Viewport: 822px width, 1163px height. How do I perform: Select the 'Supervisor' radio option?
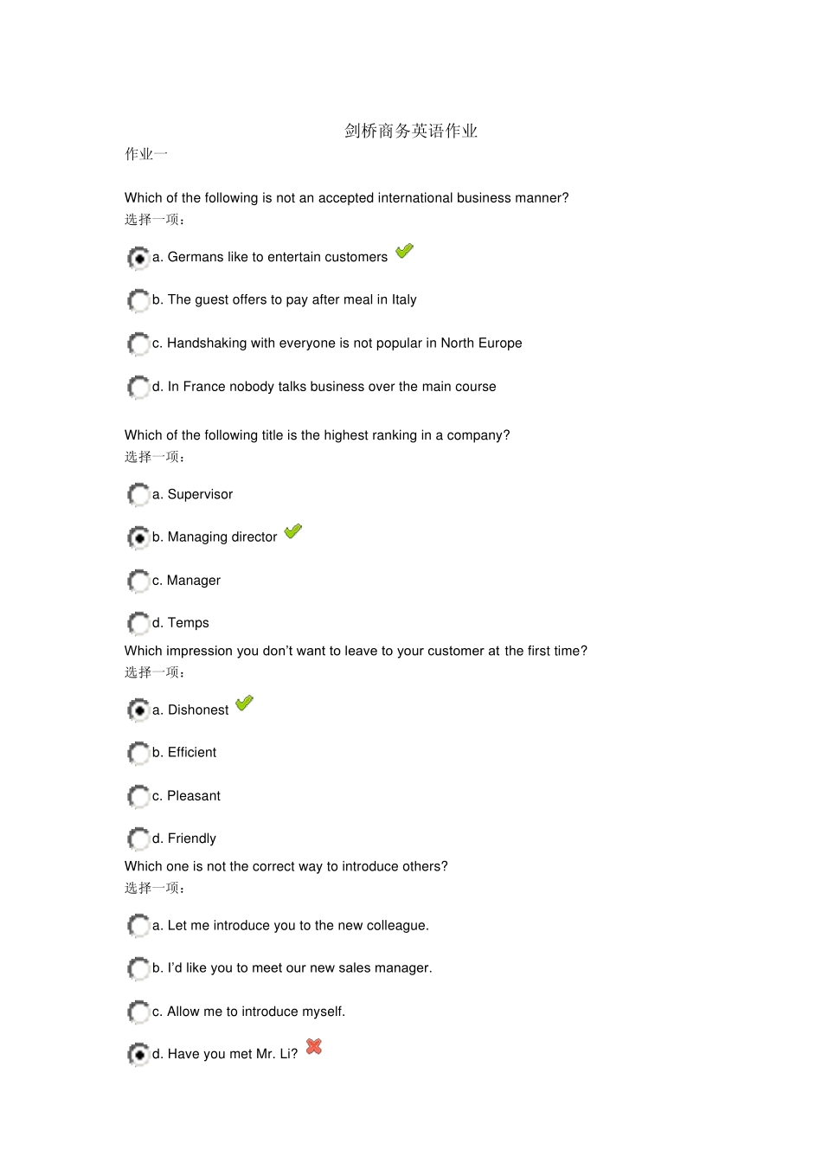click(x=138, y=495)
